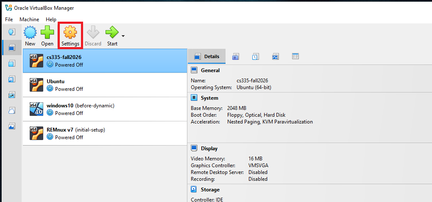Show the Activity tab graph icon
Image resolution: width=432 pixels, height=202 pixels.
(275, 56)
